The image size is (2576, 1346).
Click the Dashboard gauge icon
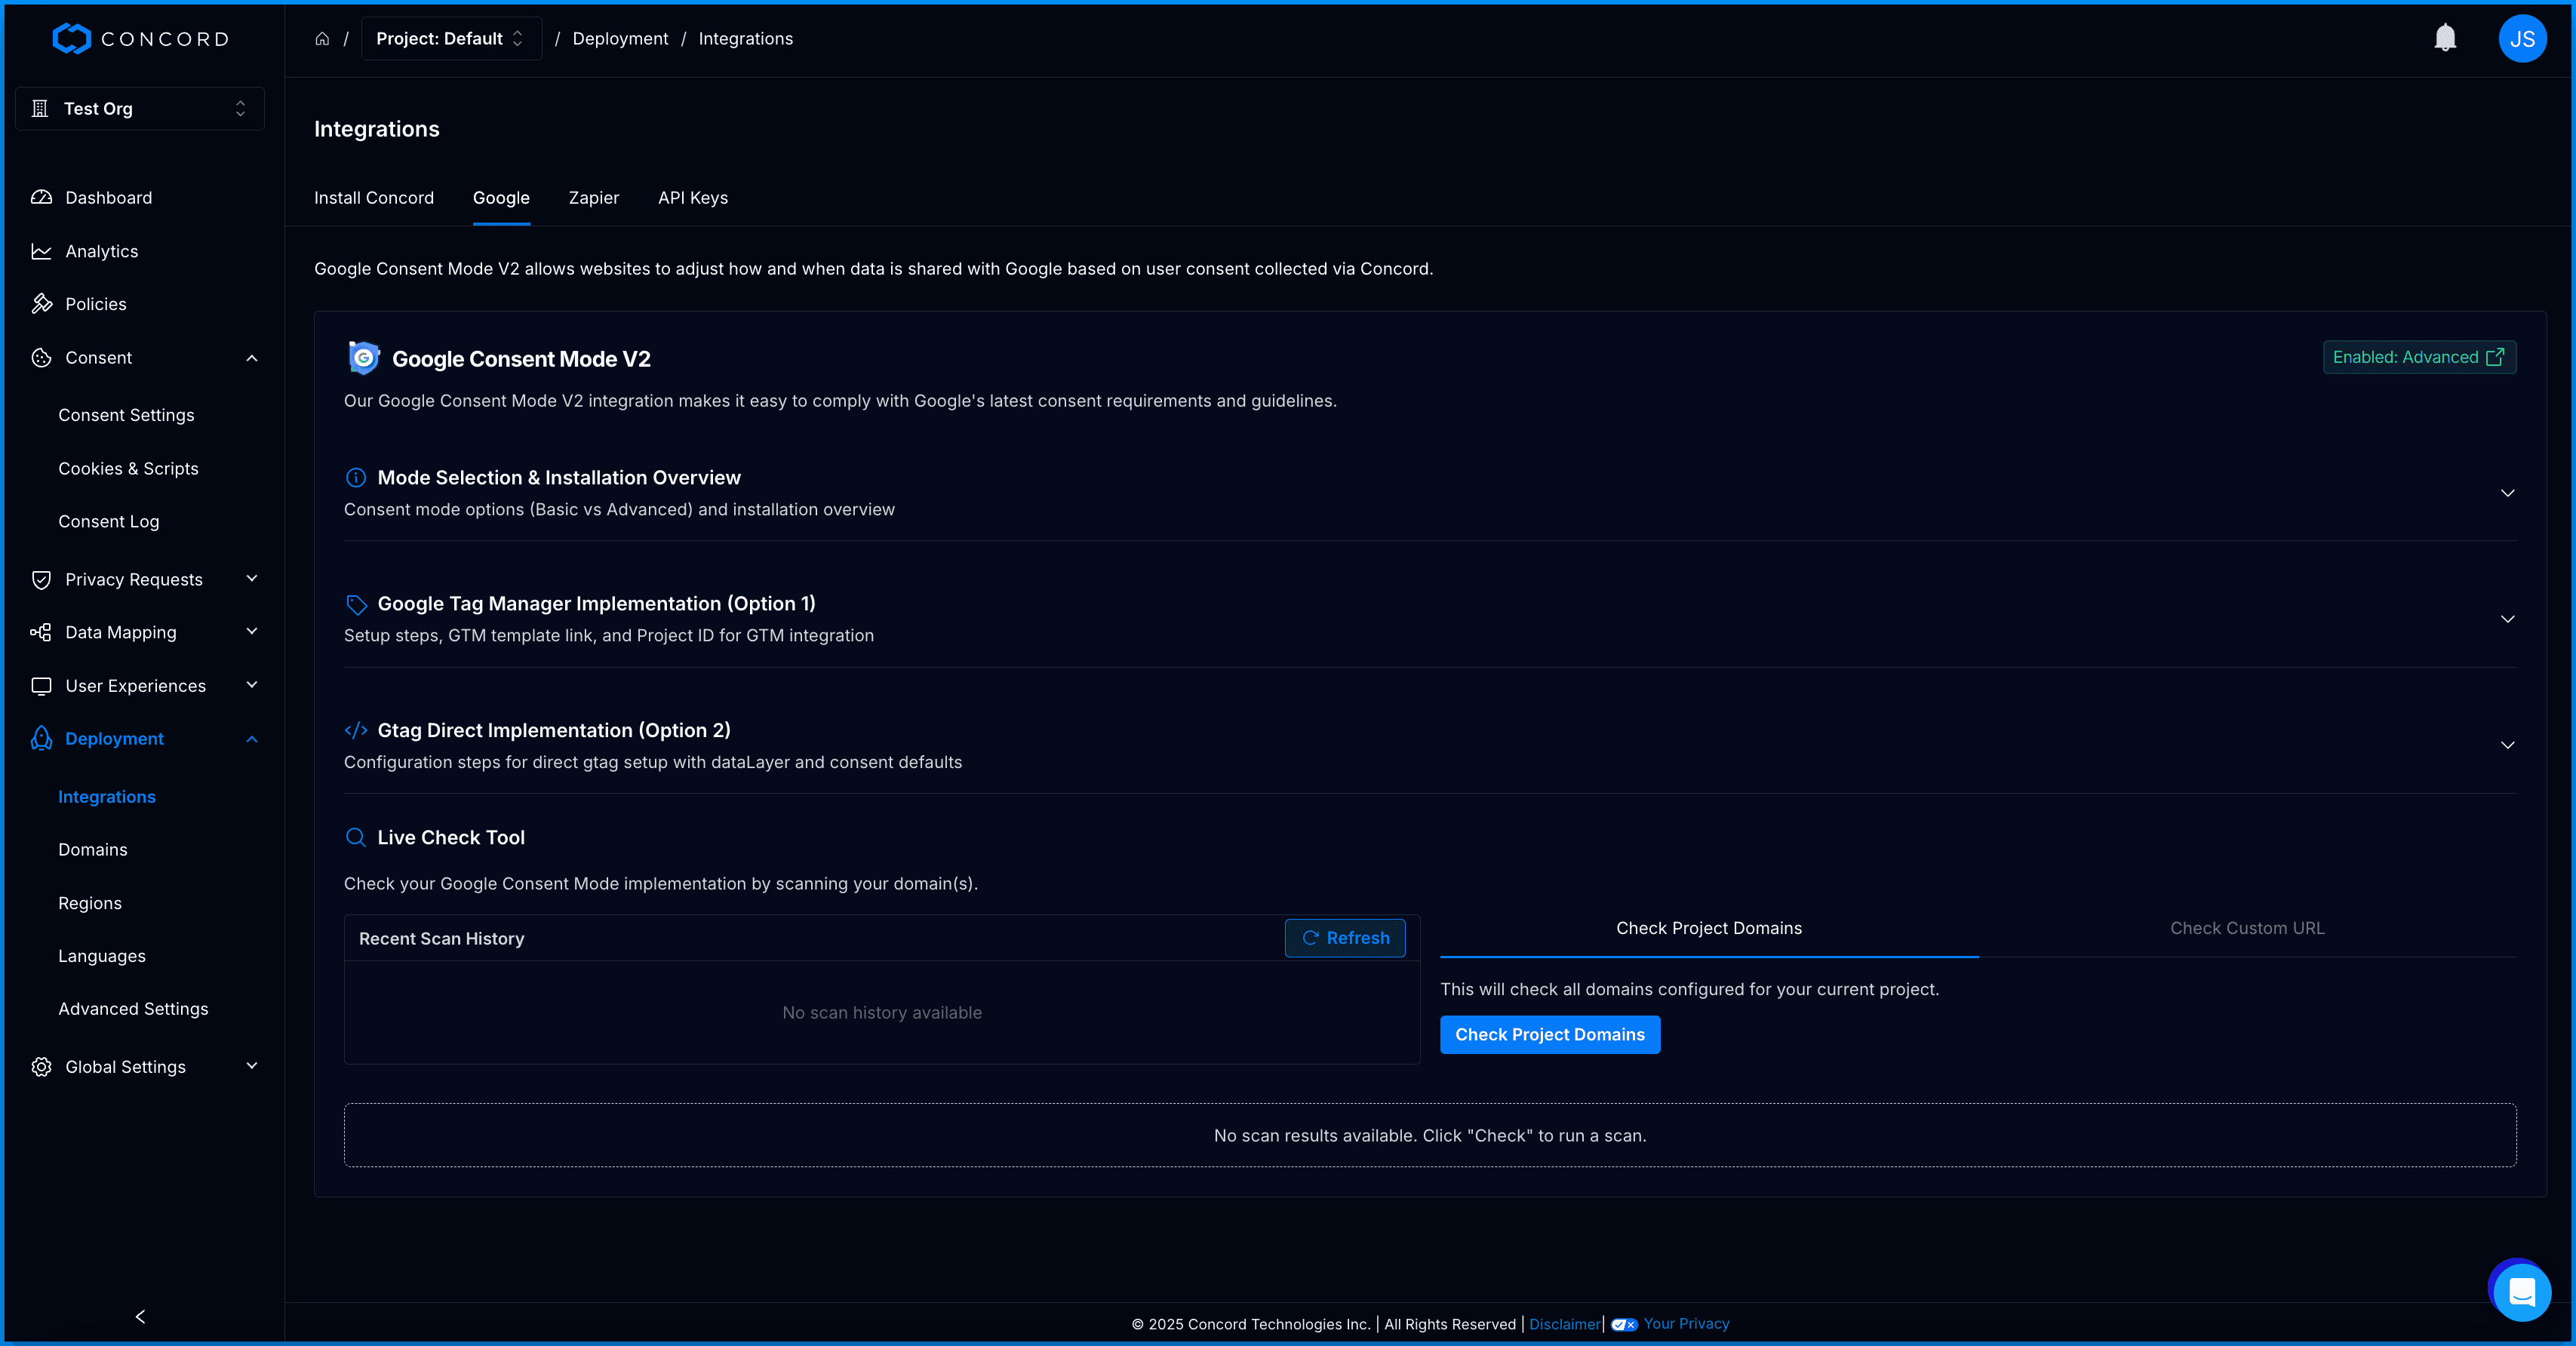click(41, 197)
